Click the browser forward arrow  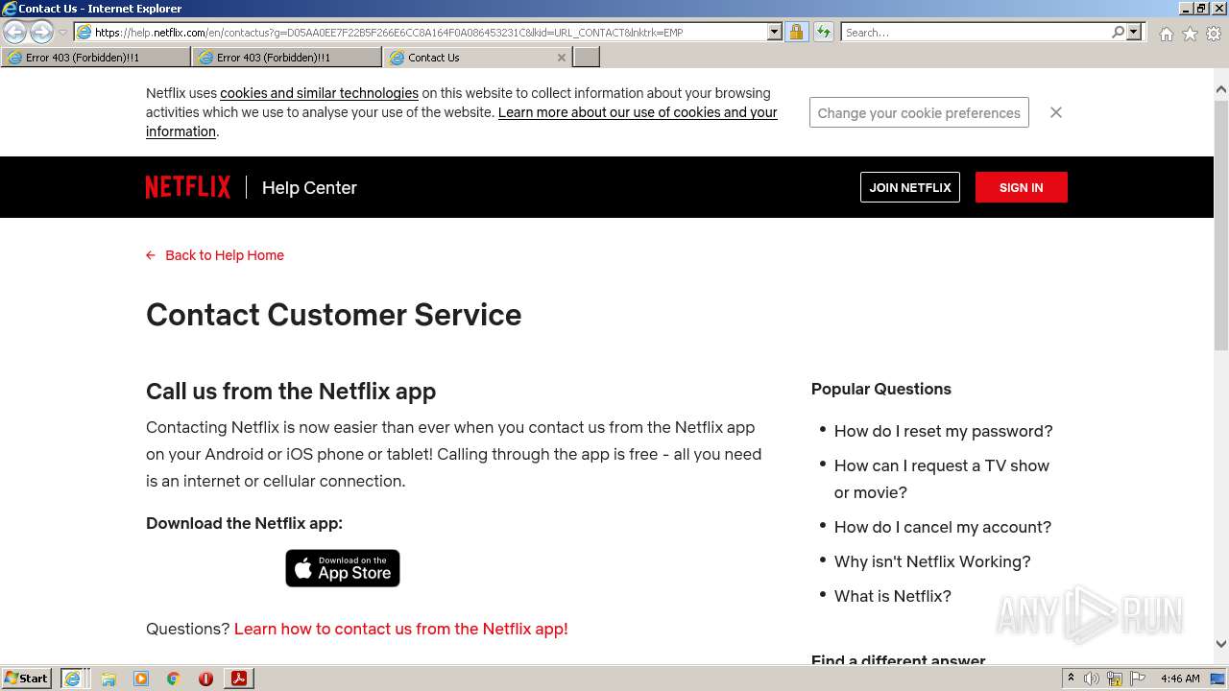click(41, 33)
